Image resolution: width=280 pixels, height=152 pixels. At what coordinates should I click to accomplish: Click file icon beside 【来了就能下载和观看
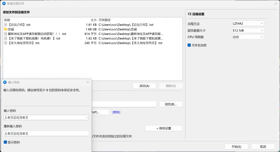6,38
